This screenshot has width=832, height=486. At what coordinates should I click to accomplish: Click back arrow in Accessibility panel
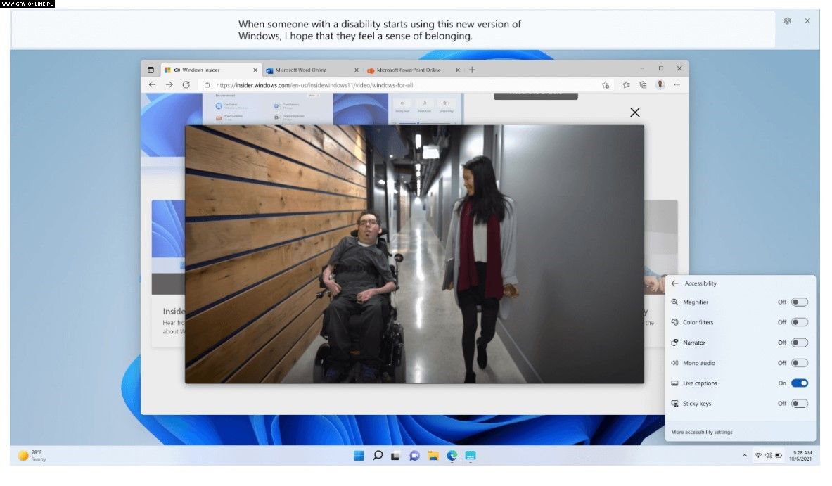click(674, 283)
